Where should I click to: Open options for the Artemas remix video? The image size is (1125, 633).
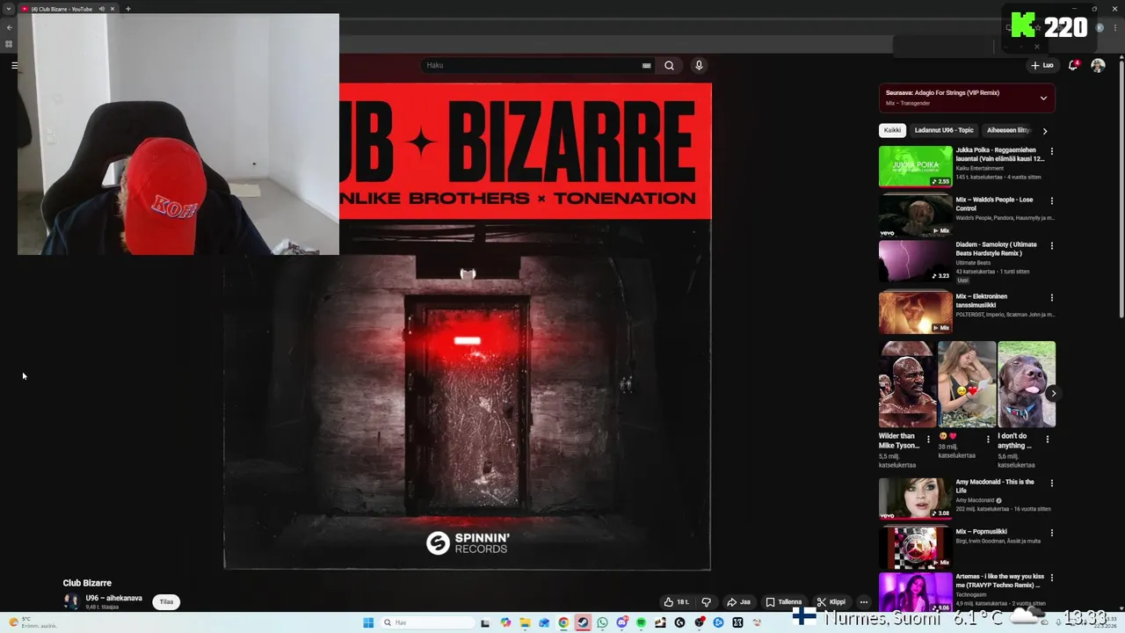tap(1051, 578)
